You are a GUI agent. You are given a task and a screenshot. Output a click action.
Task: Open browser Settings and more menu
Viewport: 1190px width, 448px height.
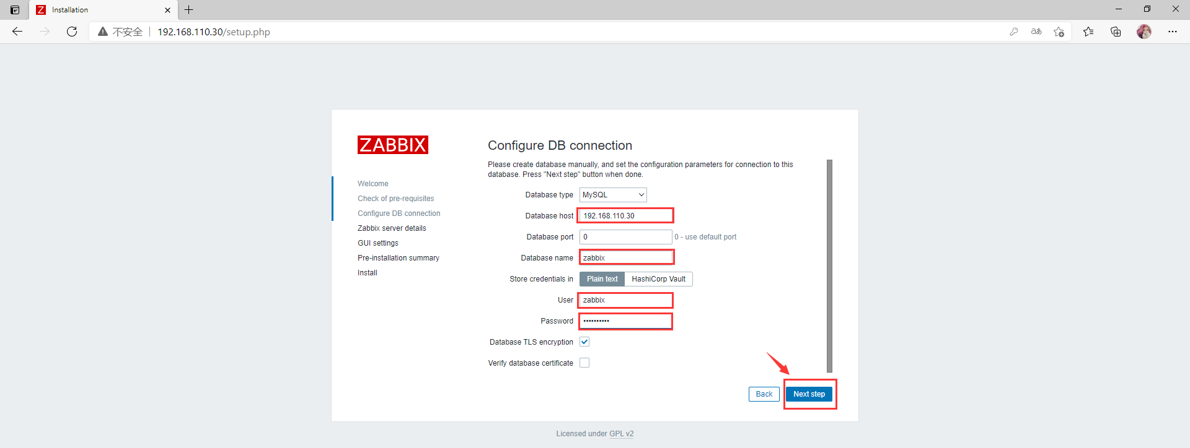[x=1173, y=32]
